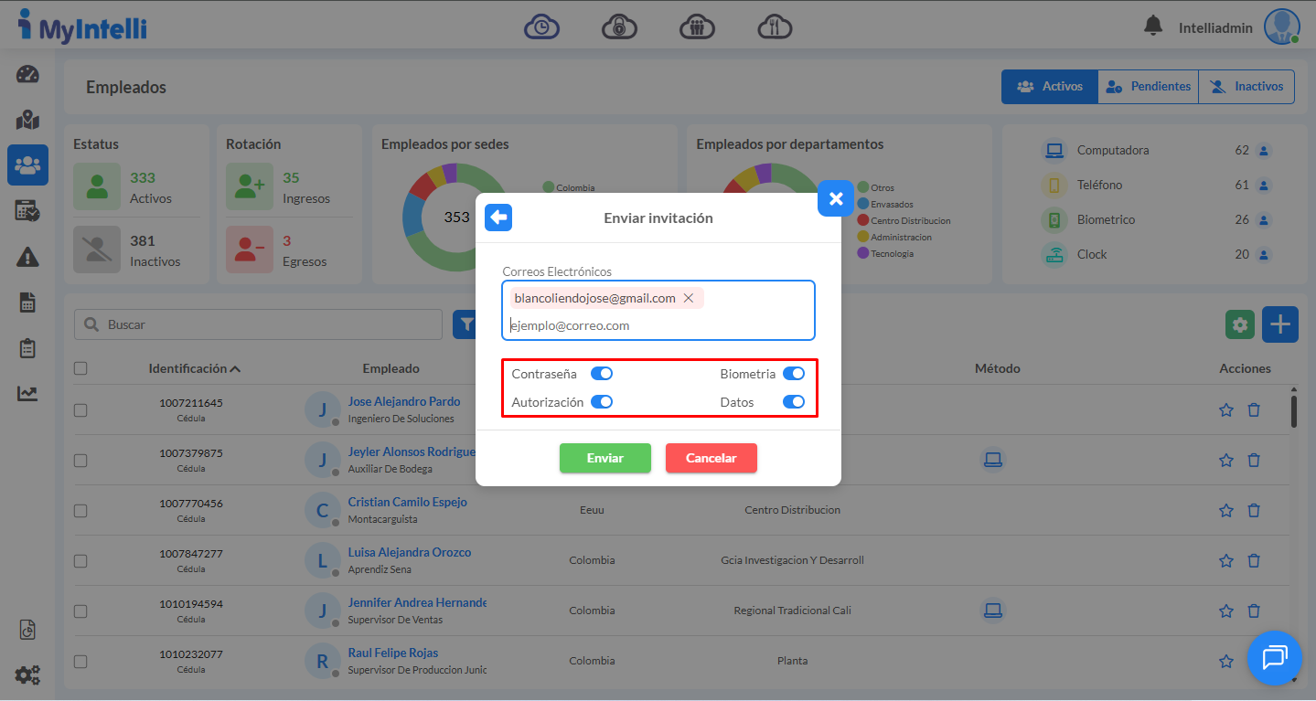Click the dashboard gauge sidebar icon
This screenshot has width=1316, height=701.
pos(27,75)
